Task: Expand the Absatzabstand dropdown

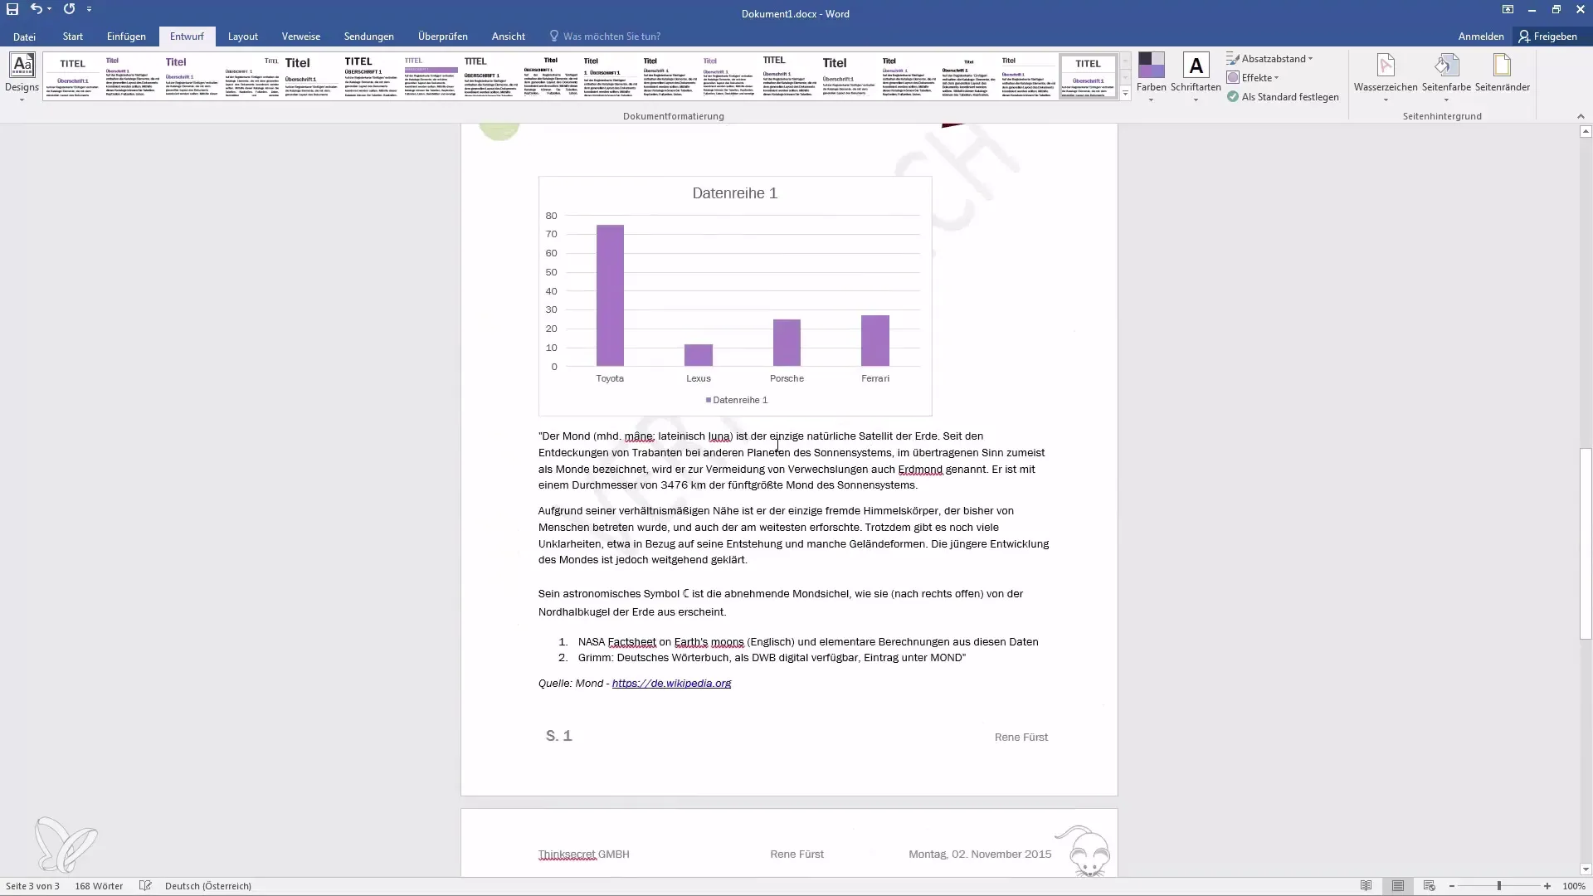Action: click(1276, 59)
